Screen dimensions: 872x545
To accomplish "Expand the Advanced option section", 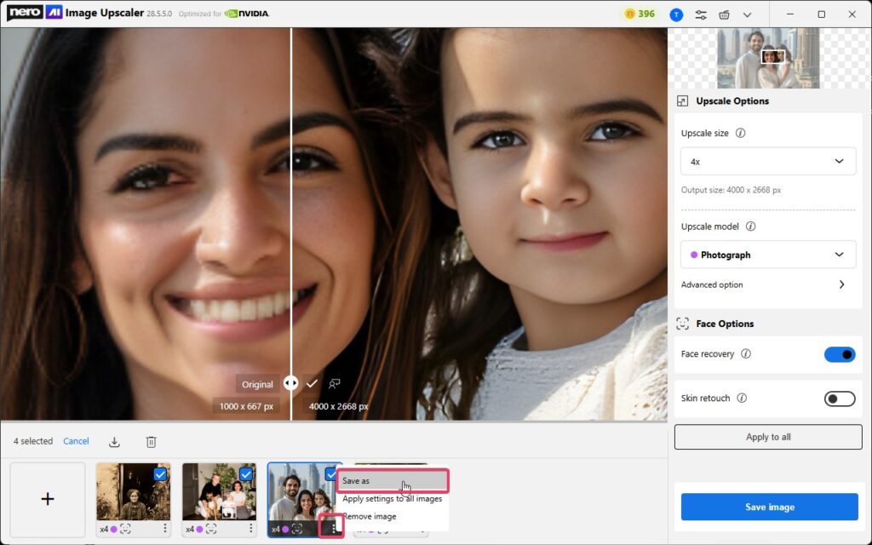I will coord(841,285).
